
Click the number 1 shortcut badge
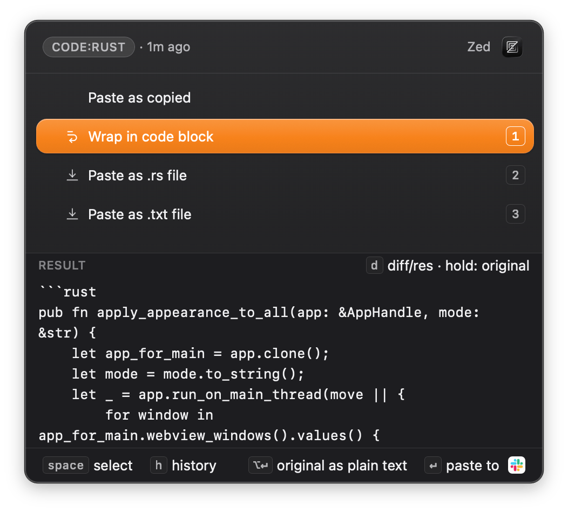(515, 136)
